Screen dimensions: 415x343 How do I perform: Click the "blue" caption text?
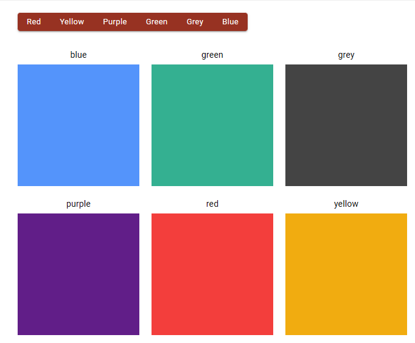[x=78, y=55]
